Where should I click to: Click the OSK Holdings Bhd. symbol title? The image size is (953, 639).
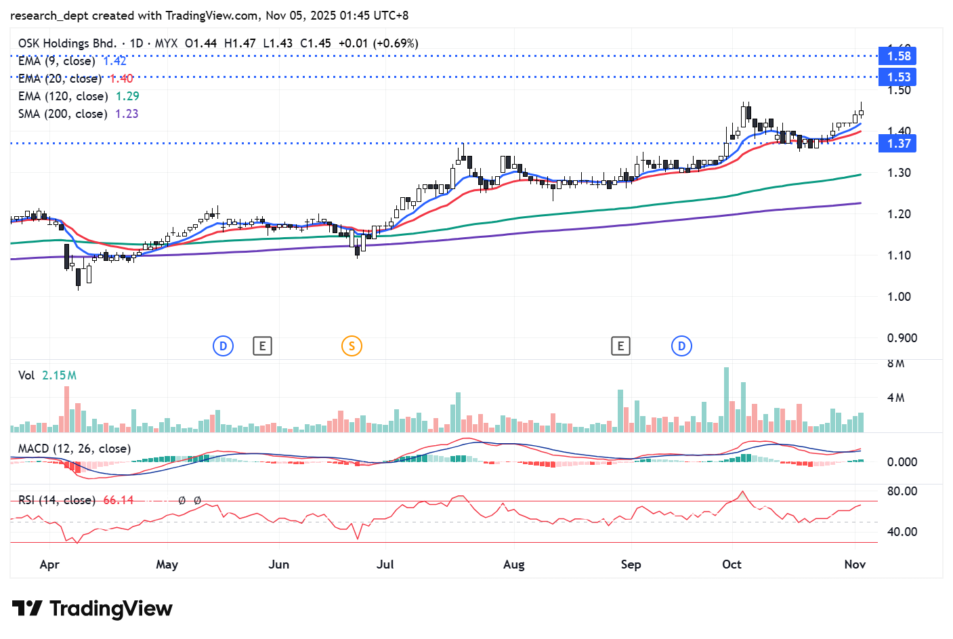click(x=67, y=43)
